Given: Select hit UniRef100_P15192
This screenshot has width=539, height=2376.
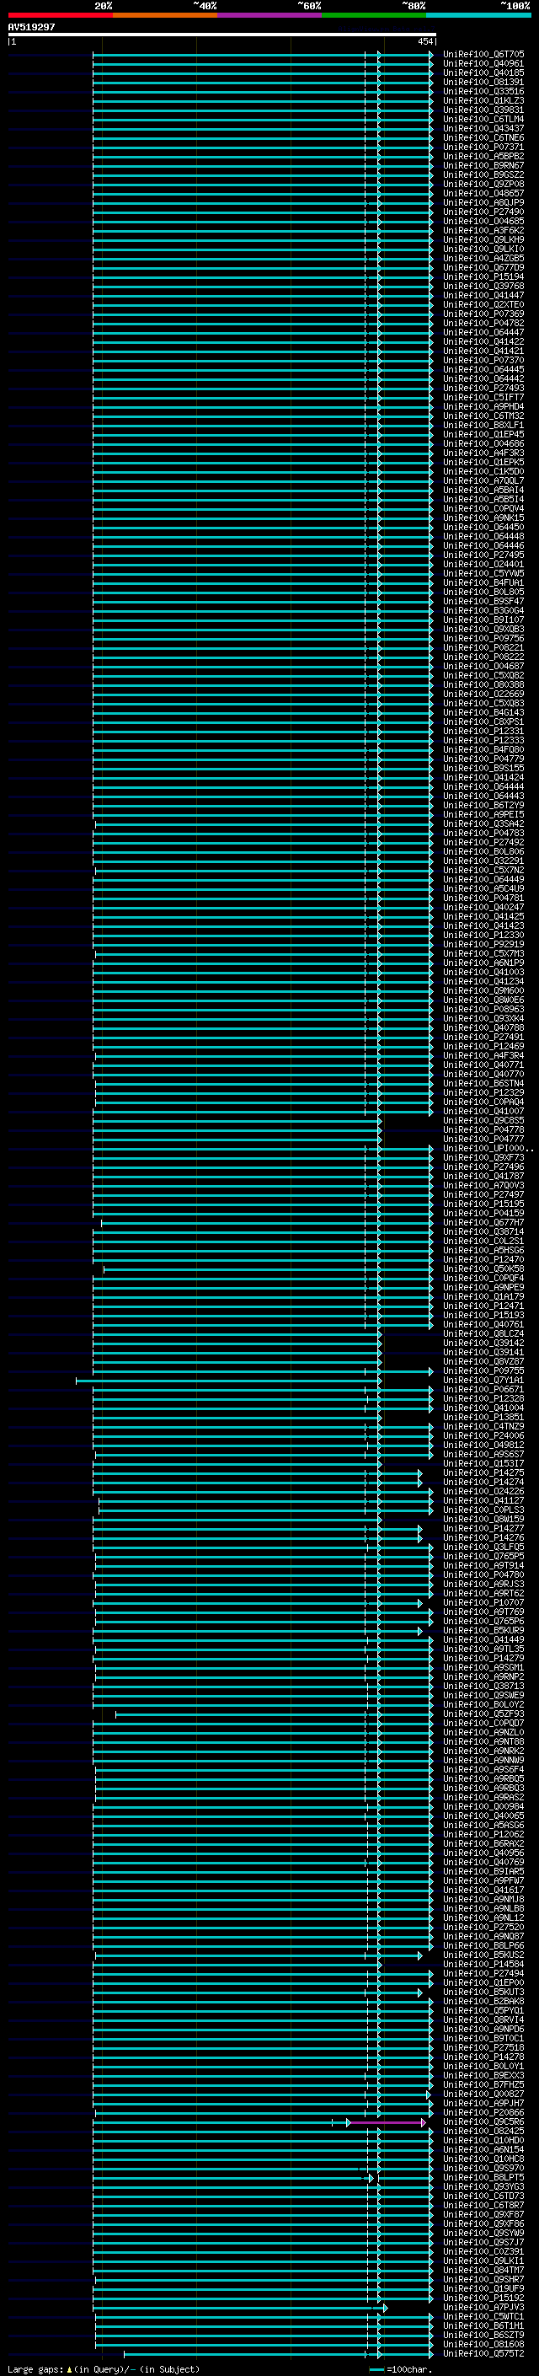Looking at the screenshot, I should 483,2298.
